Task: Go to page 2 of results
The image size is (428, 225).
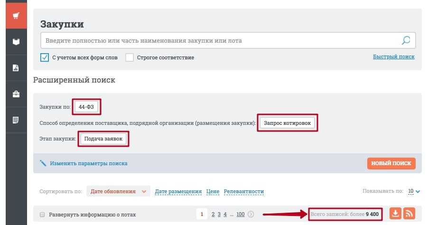Action: pyautogui.click(x=213, y=214)
